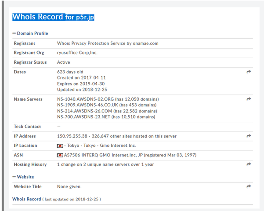
Task: Click the Japan flag icon in the ASN row
Action: [60, 155]
